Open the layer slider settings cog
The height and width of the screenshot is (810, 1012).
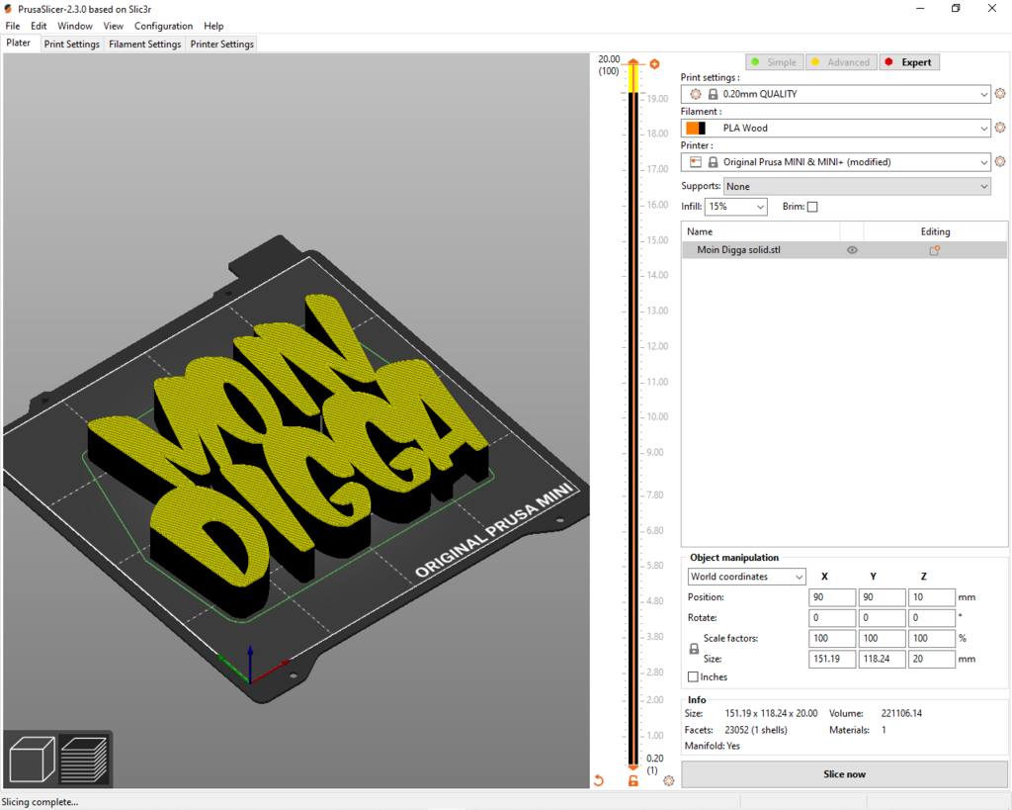[x=668, y=780]
